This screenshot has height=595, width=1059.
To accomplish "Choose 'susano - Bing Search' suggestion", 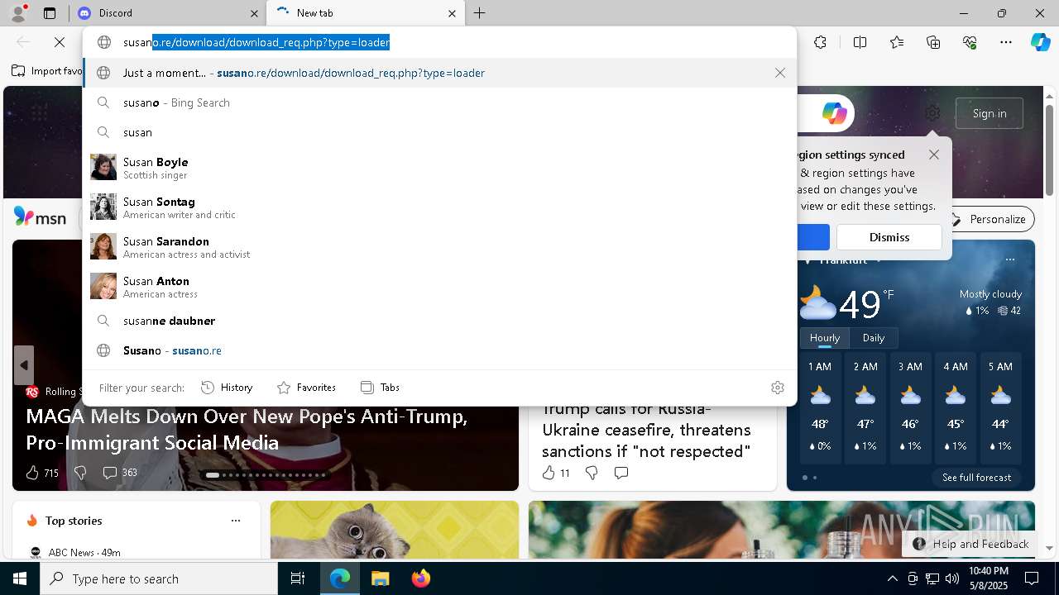I will [439, 102].
